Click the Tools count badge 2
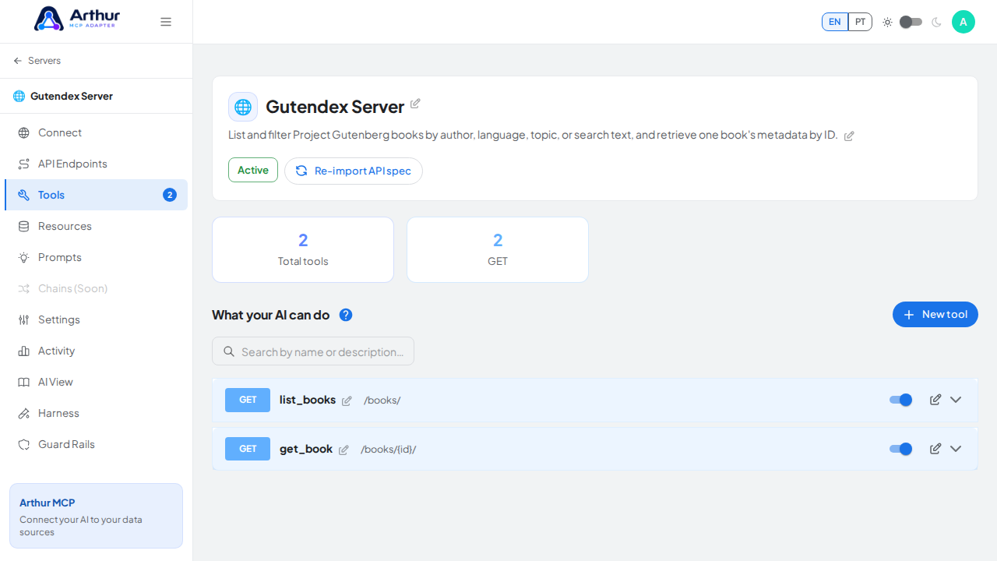The width and height of the screenshot is (997, 561). [170, 195]
